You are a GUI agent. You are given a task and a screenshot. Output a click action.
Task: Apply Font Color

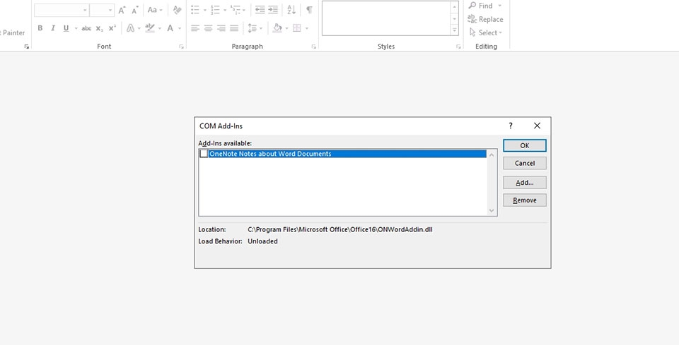click(170, 28)
